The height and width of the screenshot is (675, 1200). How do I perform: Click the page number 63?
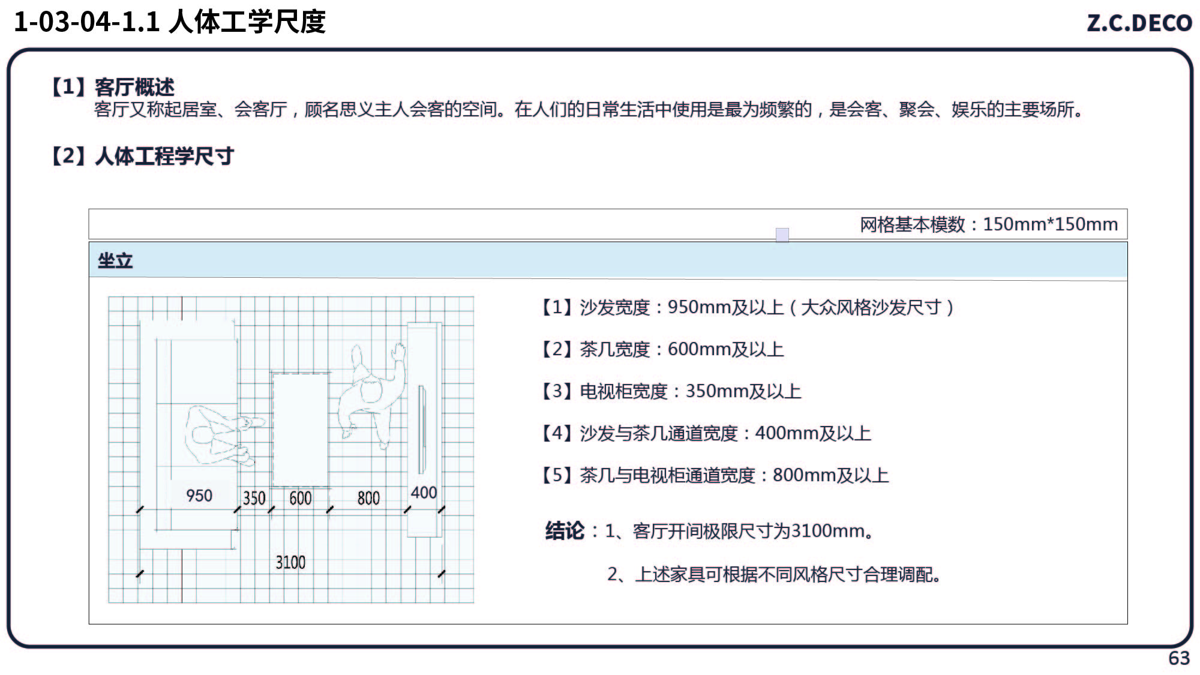tap(1179, 658)
